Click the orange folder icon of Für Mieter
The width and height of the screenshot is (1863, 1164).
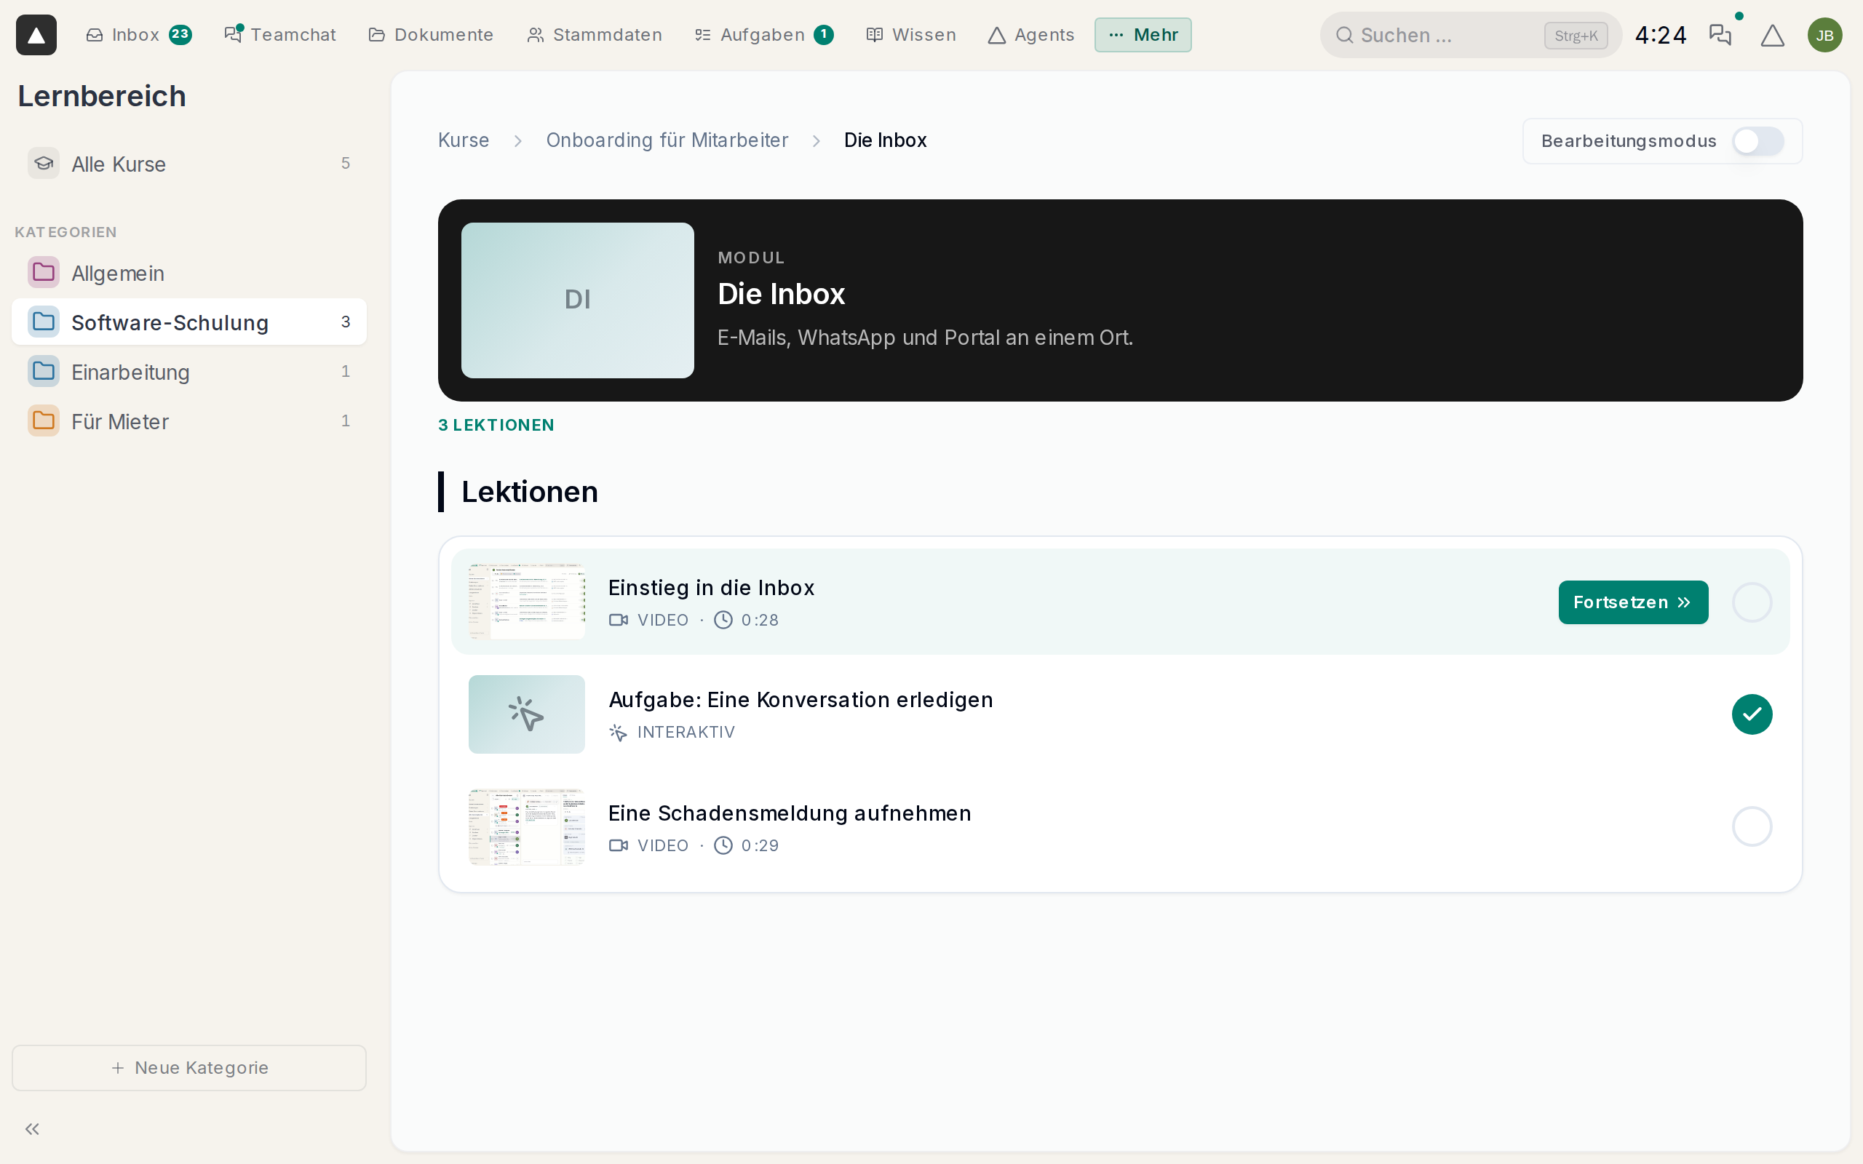click(x=44, y=421)
